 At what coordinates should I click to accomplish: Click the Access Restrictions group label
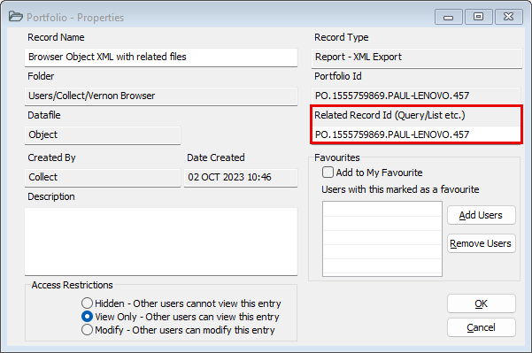coord(72,285)
